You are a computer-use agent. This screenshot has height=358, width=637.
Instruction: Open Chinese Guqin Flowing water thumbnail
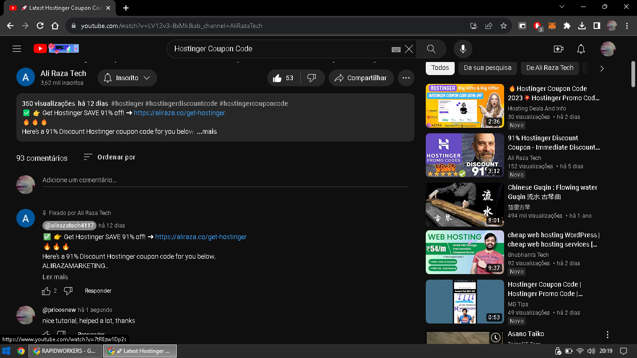[465, 205]
